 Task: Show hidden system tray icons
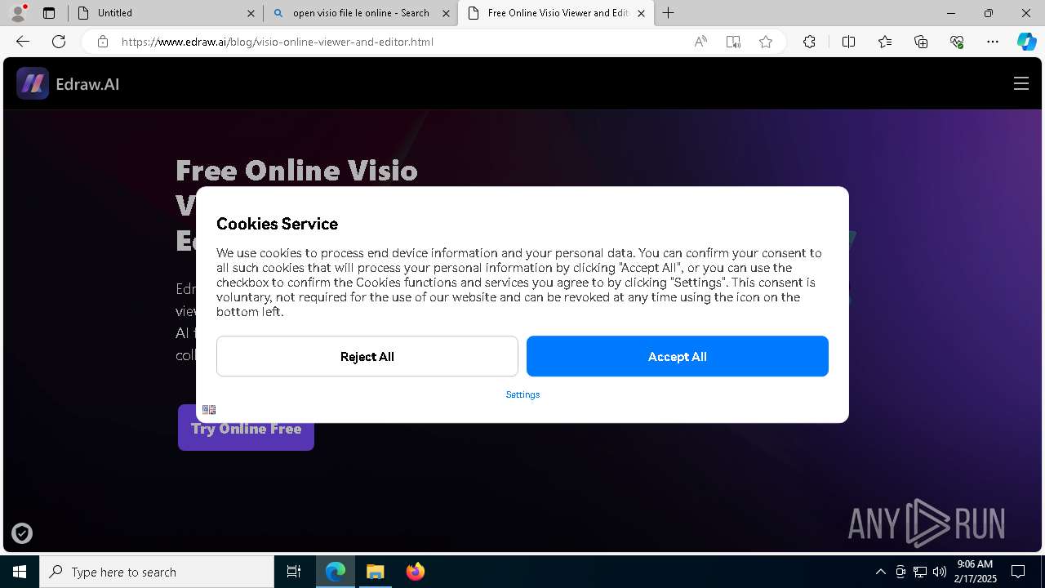(880, 572)
